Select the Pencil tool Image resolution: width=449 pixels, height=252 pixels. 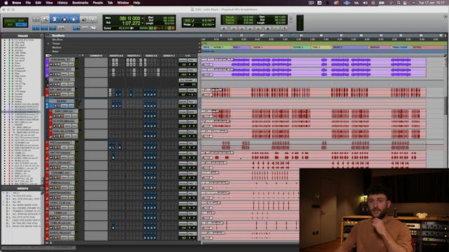(93, 20)
